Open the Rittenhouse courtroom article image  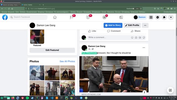point(114,74)
